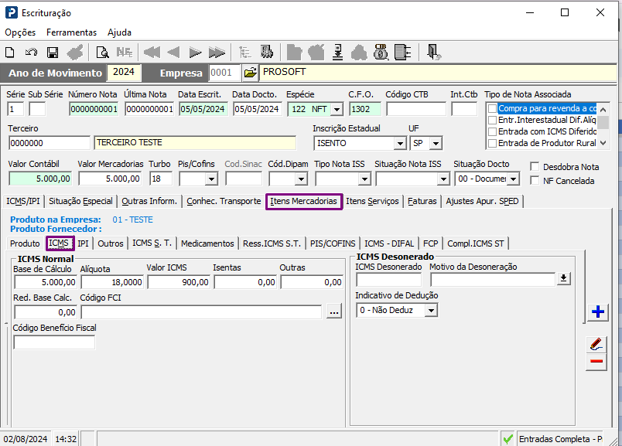This screenshot has height=446, width=622.
Task: Click the Save floppy disk icon
Action: click(53, 53)
